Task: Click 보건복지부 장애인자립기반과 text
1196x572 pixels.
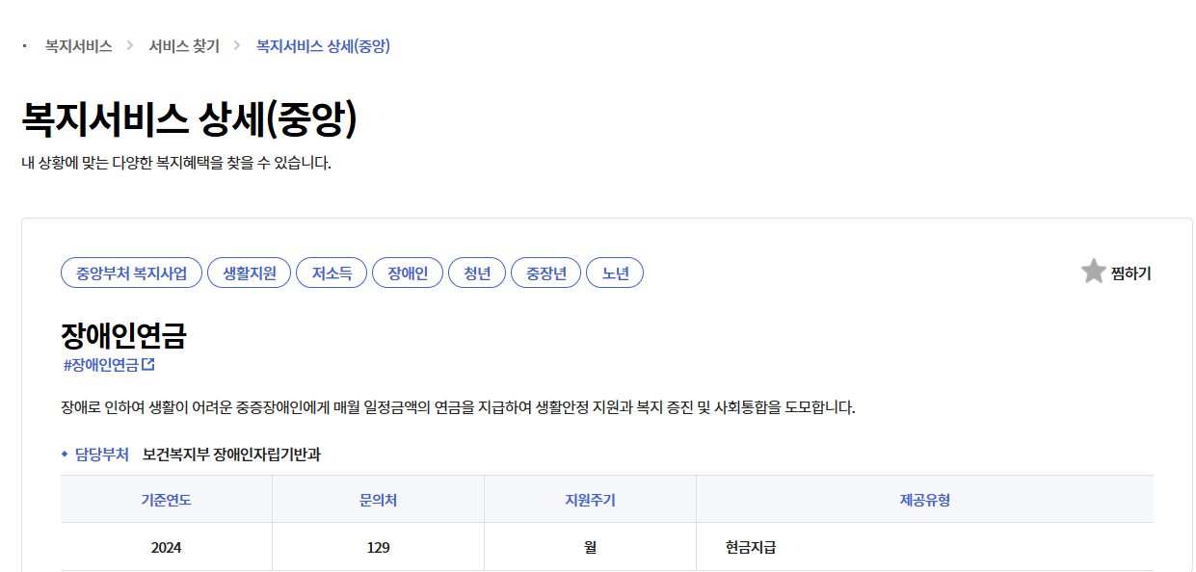Action: [x=231, y=455]
